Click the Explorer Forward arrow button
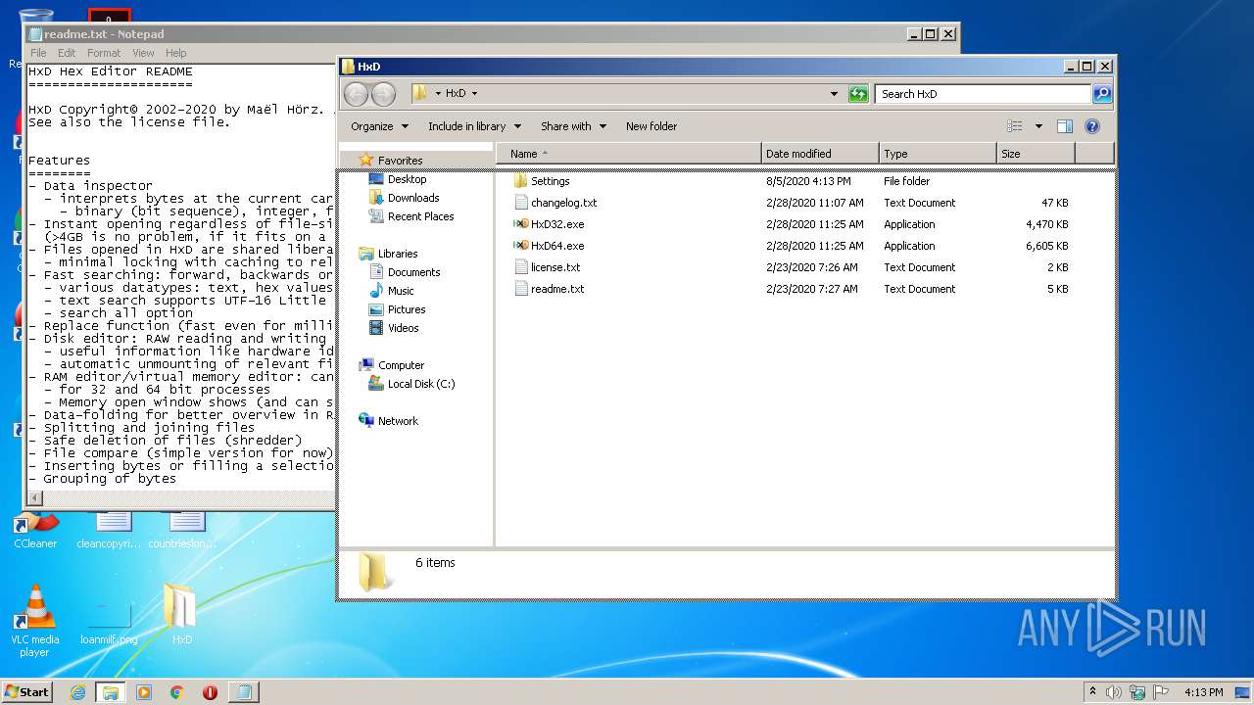The width and height of the screenshot is (1254, 705). (383, 94)
